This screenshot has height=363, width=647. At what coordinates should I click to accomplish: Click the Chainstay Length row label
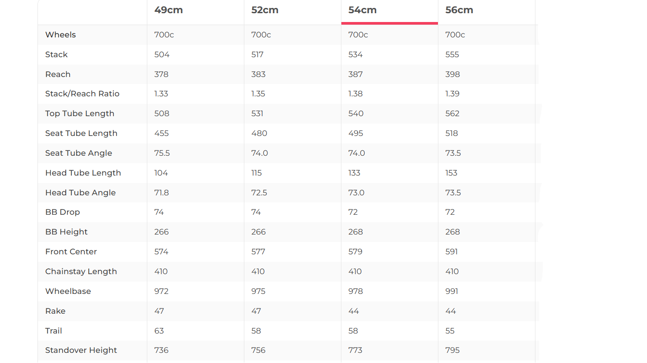tap(81, 271)
